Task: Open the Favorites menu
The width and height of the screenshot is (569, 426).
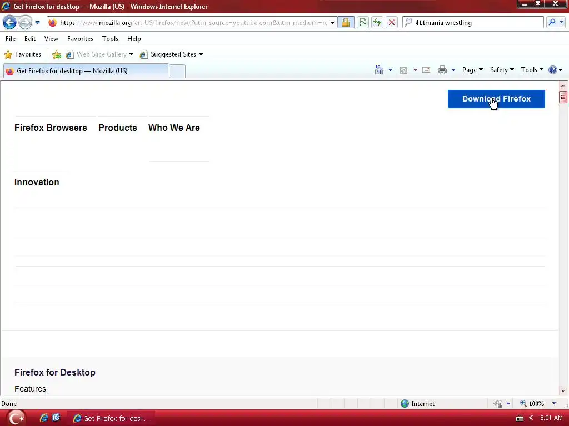Action: click(x=80, y=39)
